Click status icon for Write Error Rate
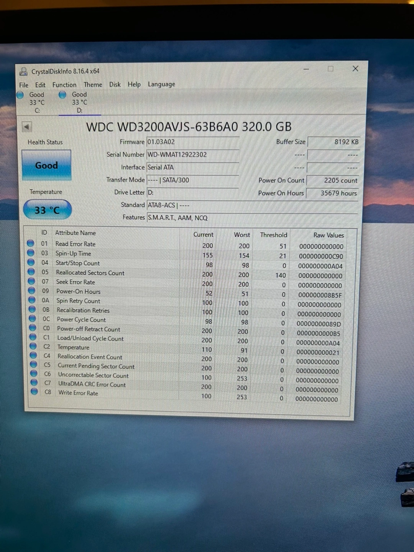 34,391
